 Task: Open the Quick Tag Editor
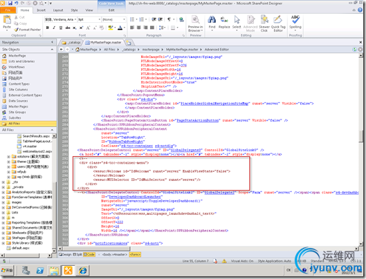pos(278,23)
